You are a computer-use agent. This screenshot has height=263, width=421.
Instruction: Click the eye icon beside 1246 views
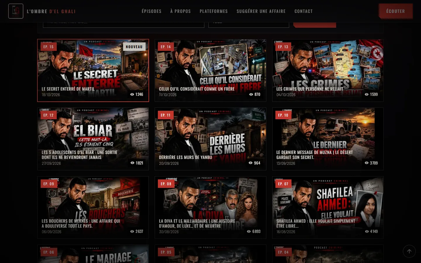tap(132, 94)
